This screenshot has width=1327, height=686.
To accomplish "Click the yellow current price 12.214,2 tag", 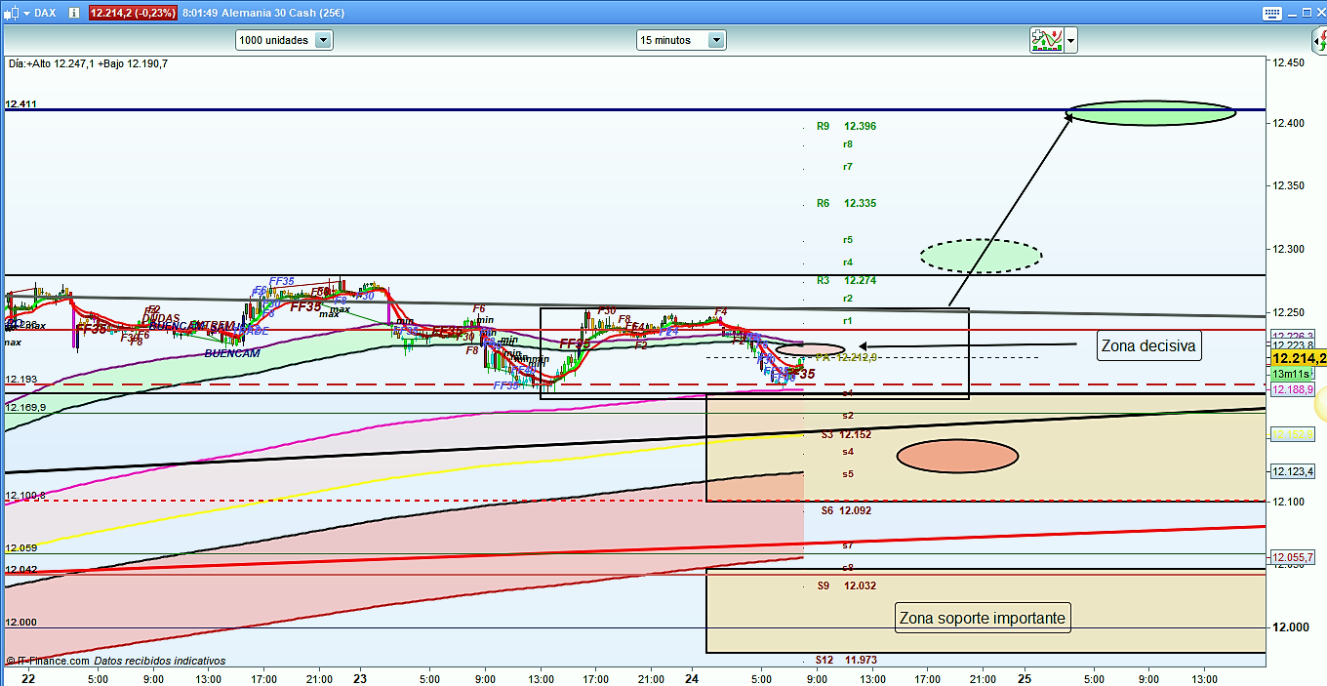I will click(1298, 358).
